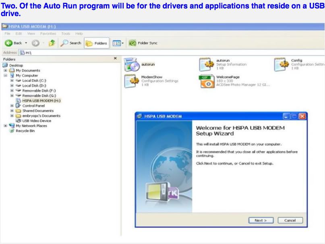The image size is (325, 244).
Task: Select Desktop in the folder tree
Action: click(12, 65)
